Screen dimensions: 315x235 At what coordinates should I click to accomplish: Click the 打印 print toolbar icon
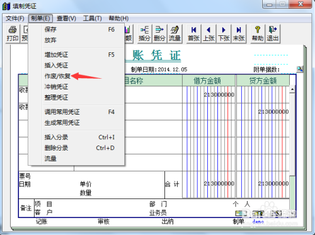[x=13, y=33]
